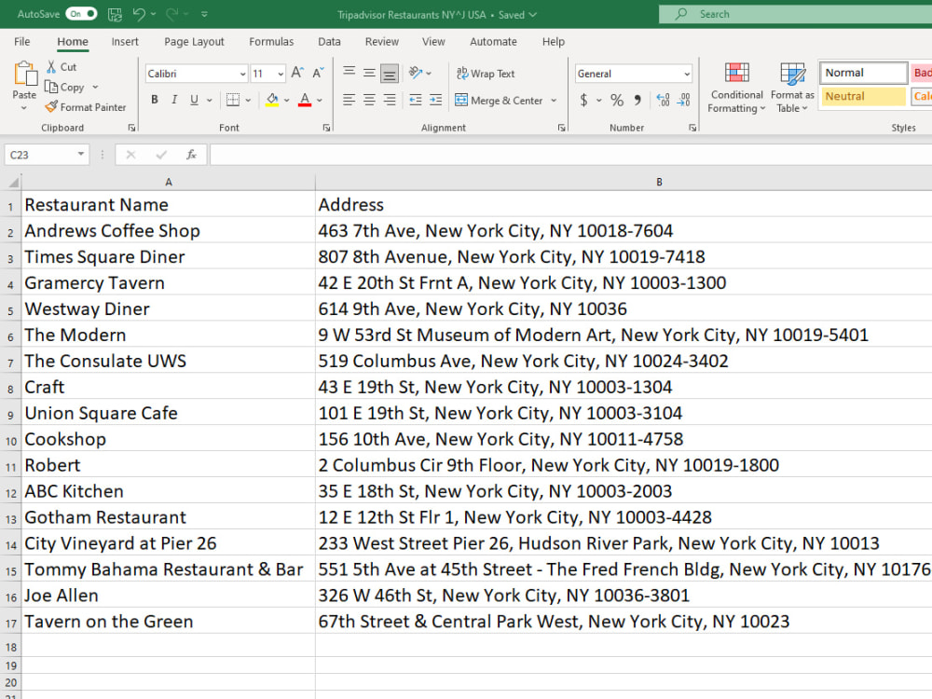Click Increase Indent icon
Screen dimensions: 932x699
(435, 100)
